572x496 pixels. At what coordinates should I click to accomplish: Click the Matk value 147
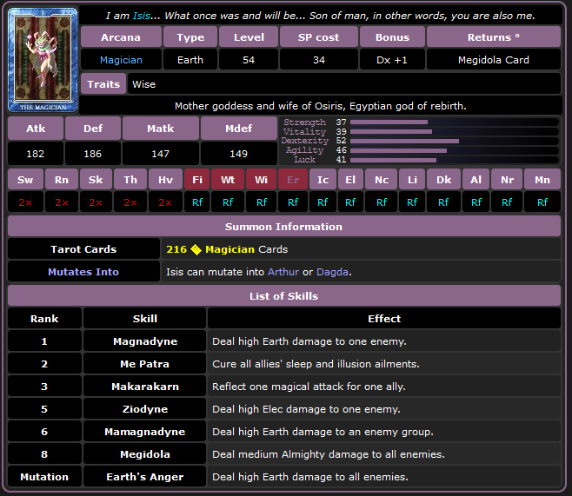pos(161,154)
